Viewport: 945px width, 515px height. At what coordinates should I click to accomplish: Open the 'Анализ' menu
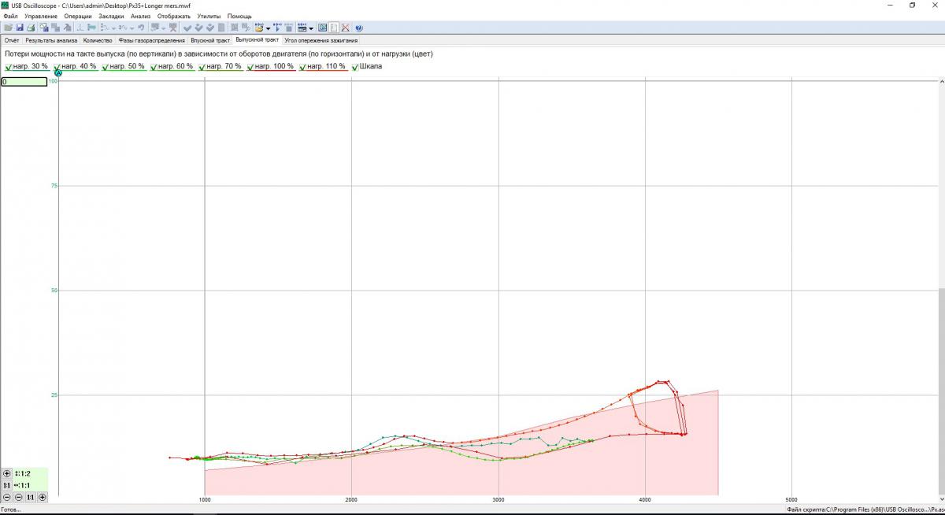(x=140, y=17)
